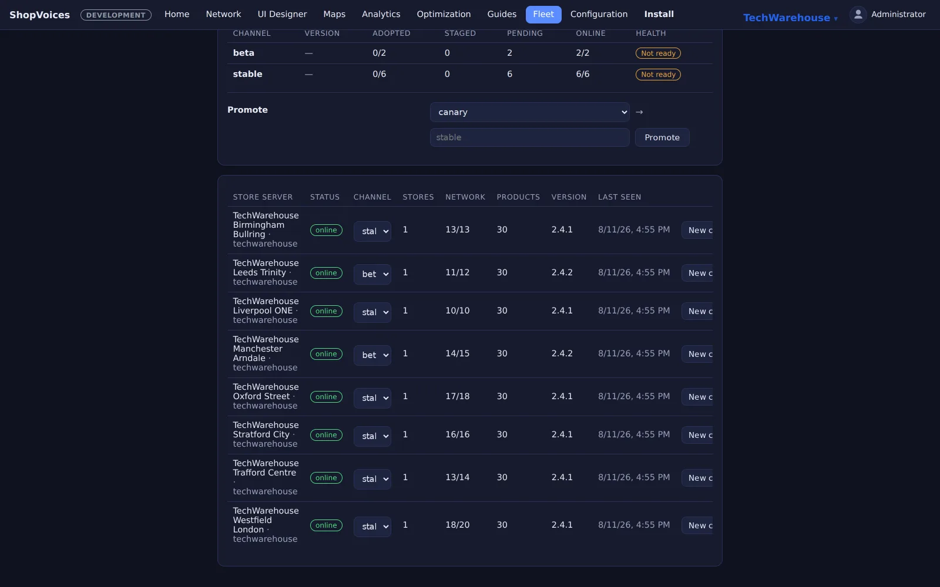Click network value 14/15
Image resolution: width=940 pixels, height=587 pixels.
point(457,353)
